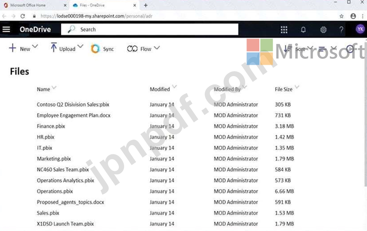Click the magnifier icon in the search box
This screenshot has height=231, width=367.
[x=71, y=29]
